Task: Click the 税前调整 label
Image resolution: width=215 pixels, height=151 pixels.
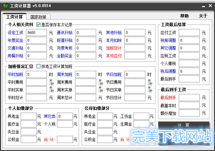Action: click(168, 40)
